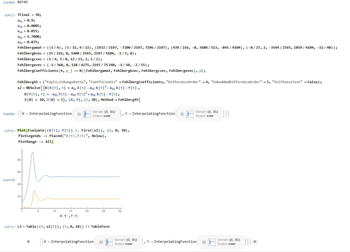Click the 'a12 = 0.0005;' assignment
This screenshot has width=350, height=252.
pyautogui.click(x=29, y=26)
